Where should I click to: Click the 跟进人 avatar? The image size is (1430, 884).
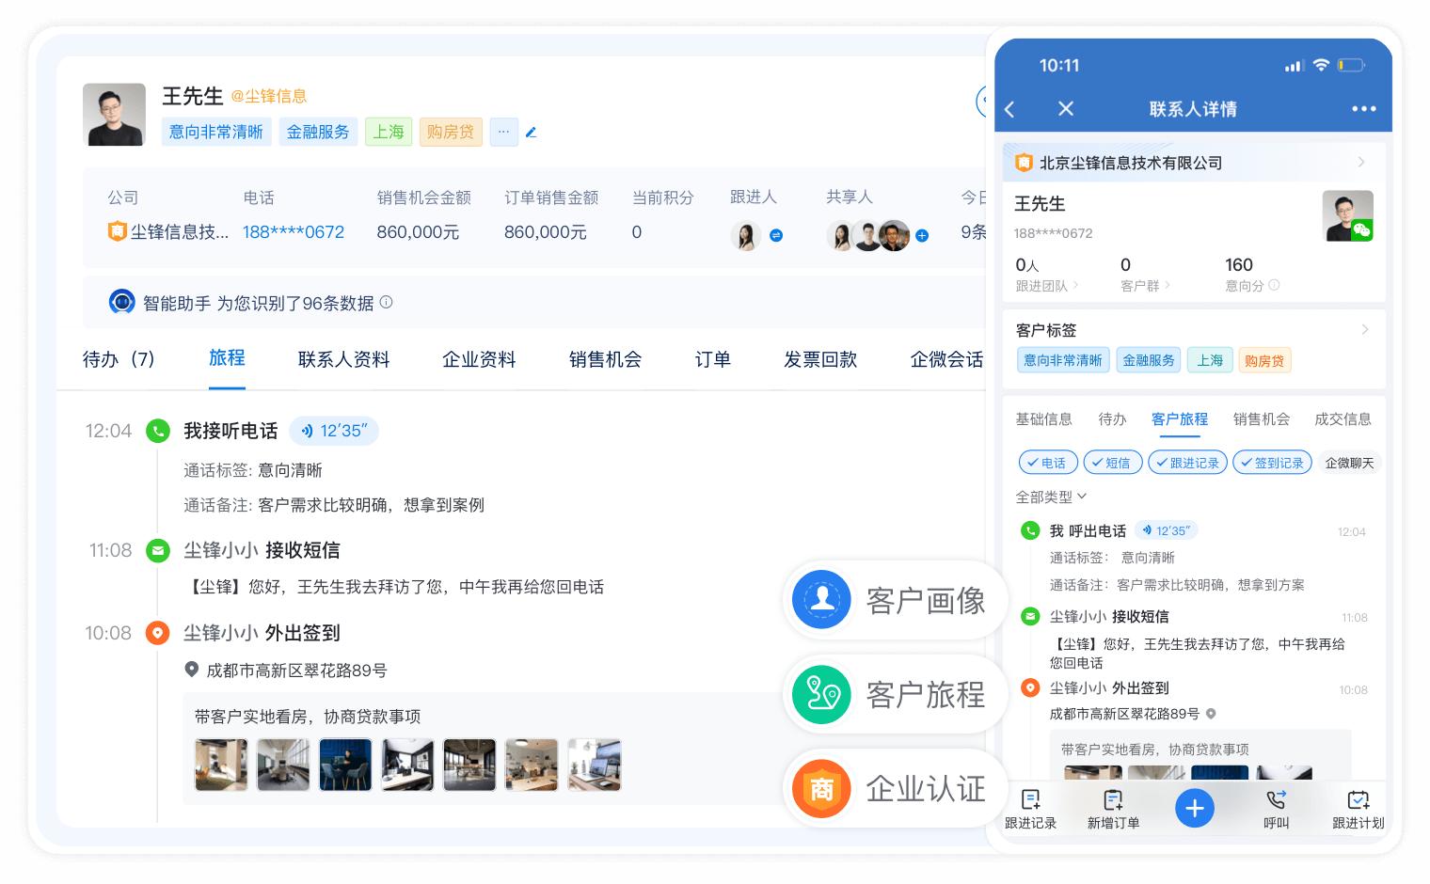(x=745, y=235)
